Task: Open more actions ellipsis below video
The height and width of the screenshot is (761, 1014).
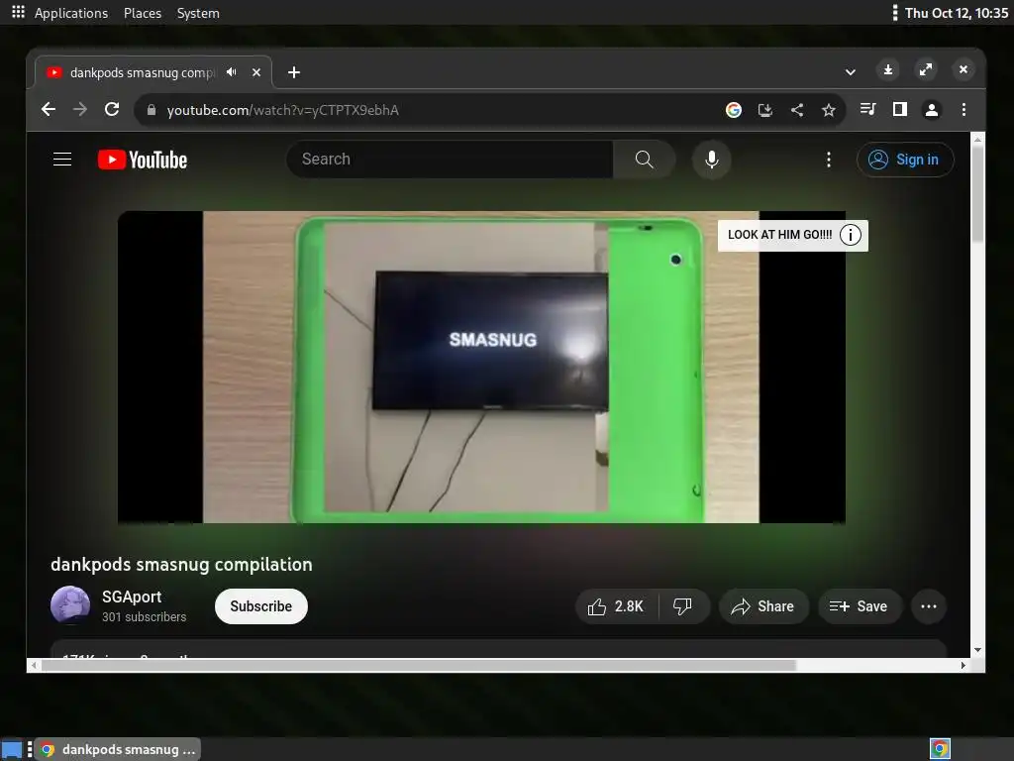Action: [929, 606]
